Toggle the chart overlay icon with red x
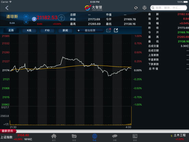 pyautogui.click(x=109, y=30)
